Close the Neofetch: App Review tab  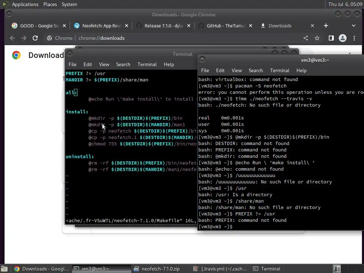pyautogui.click(x=127, y=26)
